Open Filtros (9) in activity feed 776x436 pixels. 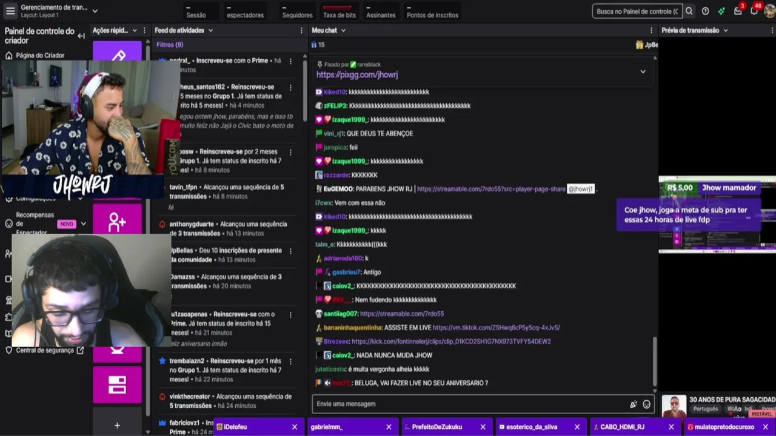tap(170, 45)
